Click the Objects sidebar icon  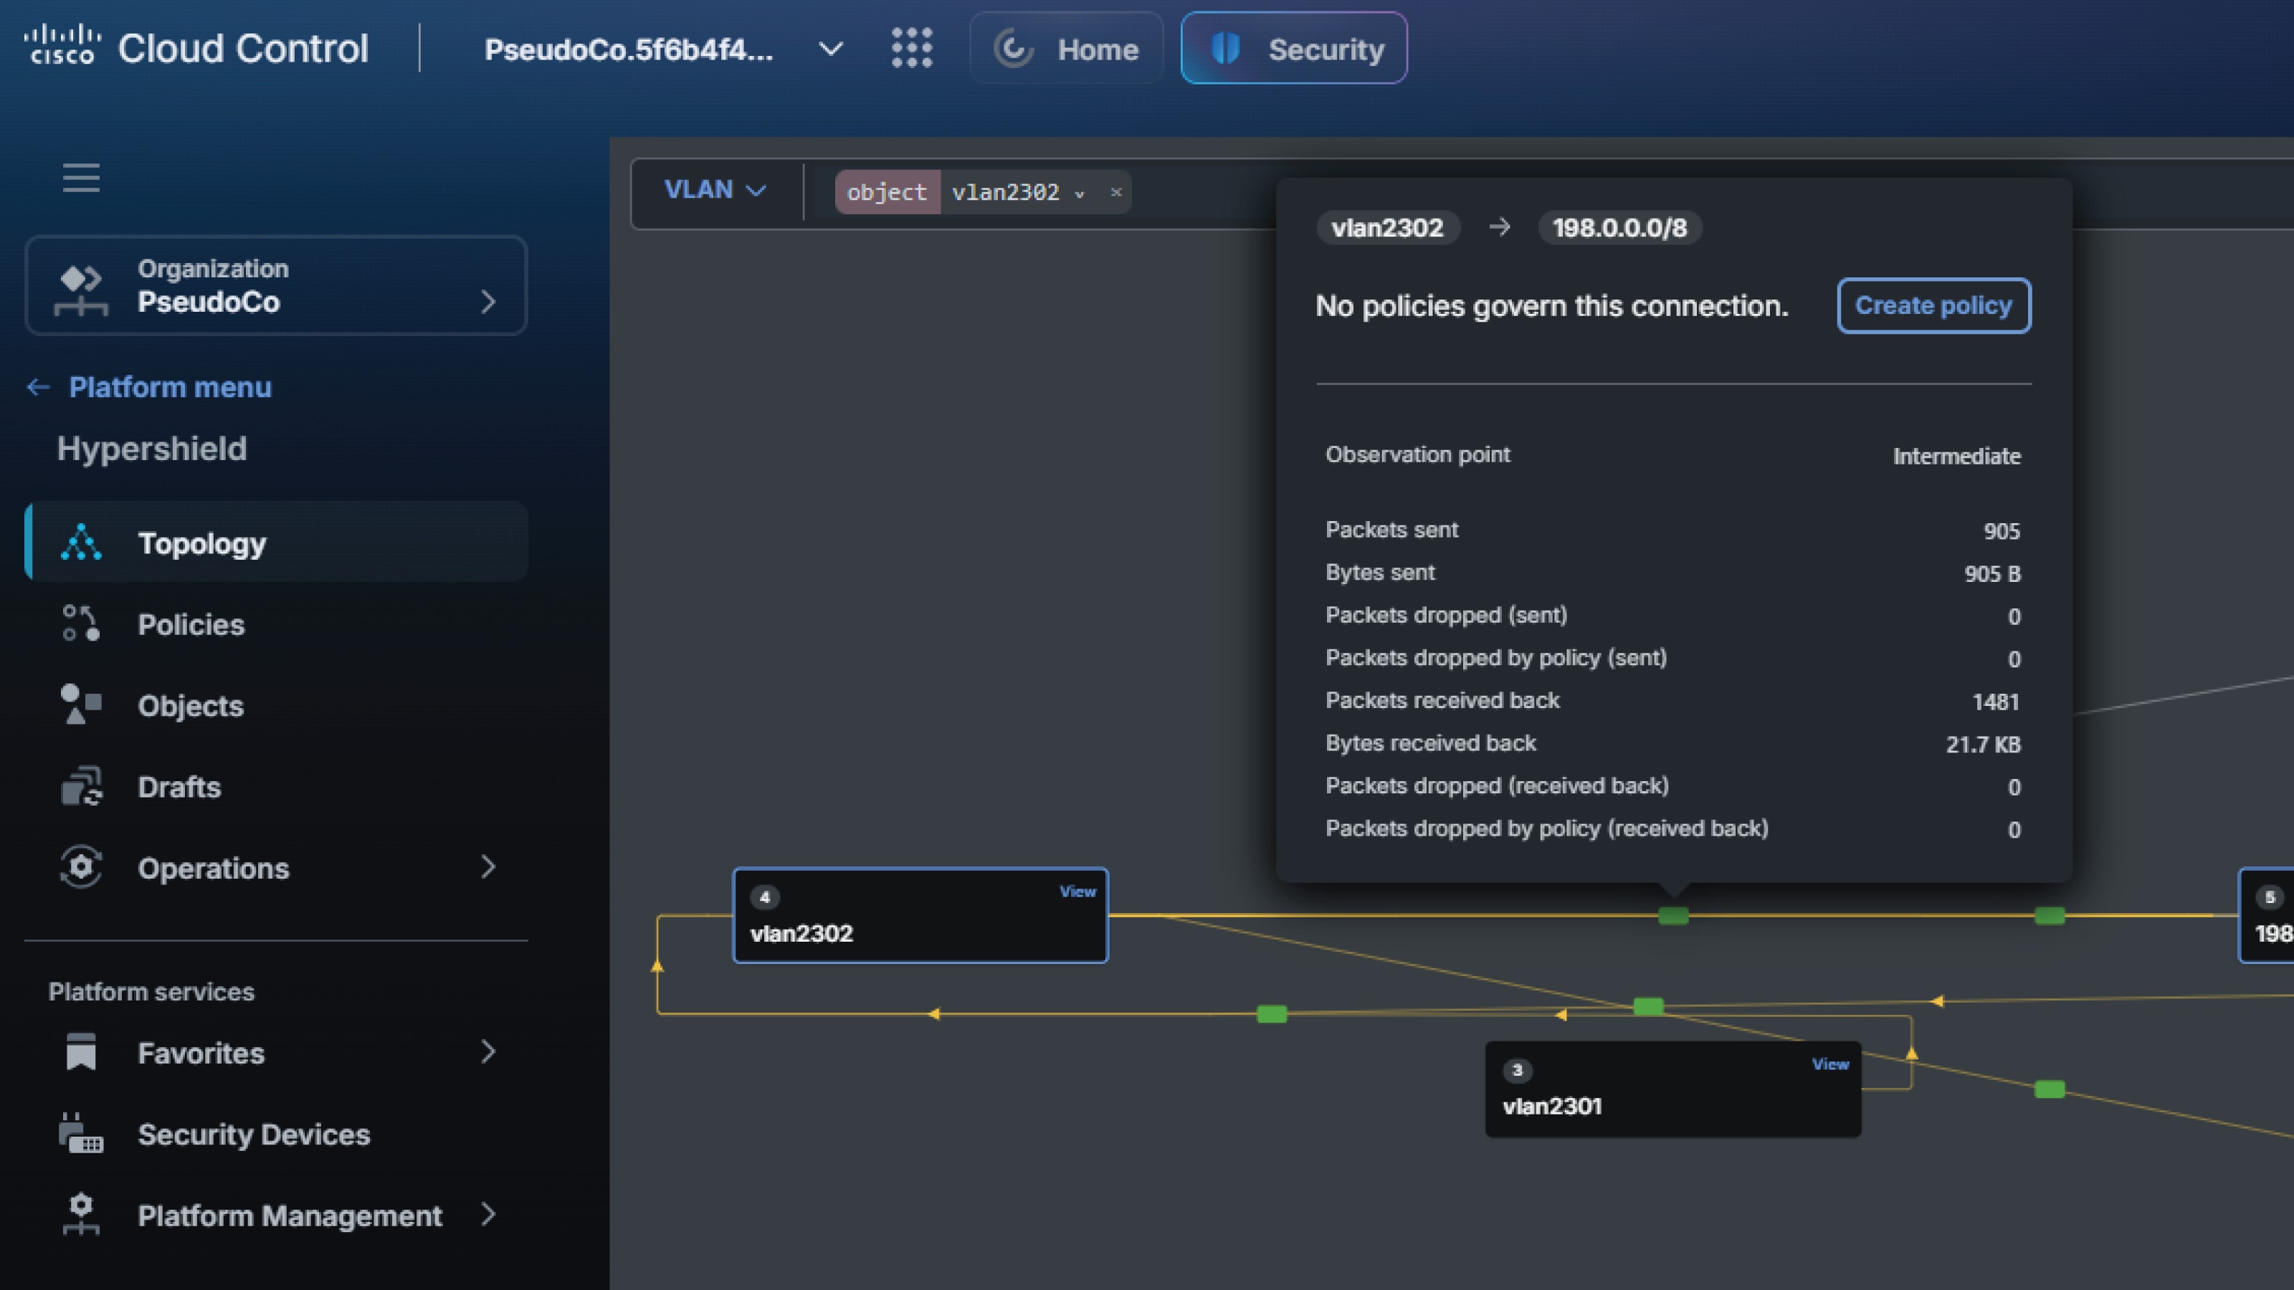[x=81, y=704]
